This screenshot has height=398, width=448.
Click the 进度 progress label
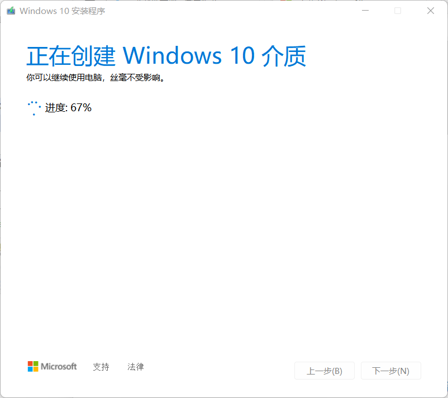point(56,108)
